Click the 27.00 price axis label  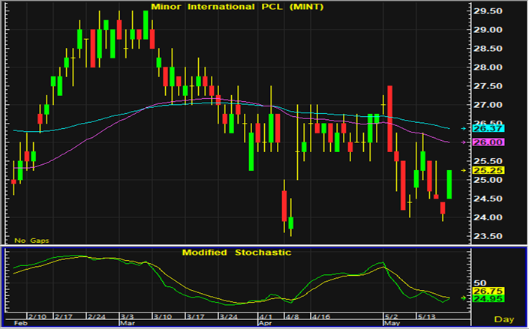[488, 105]
